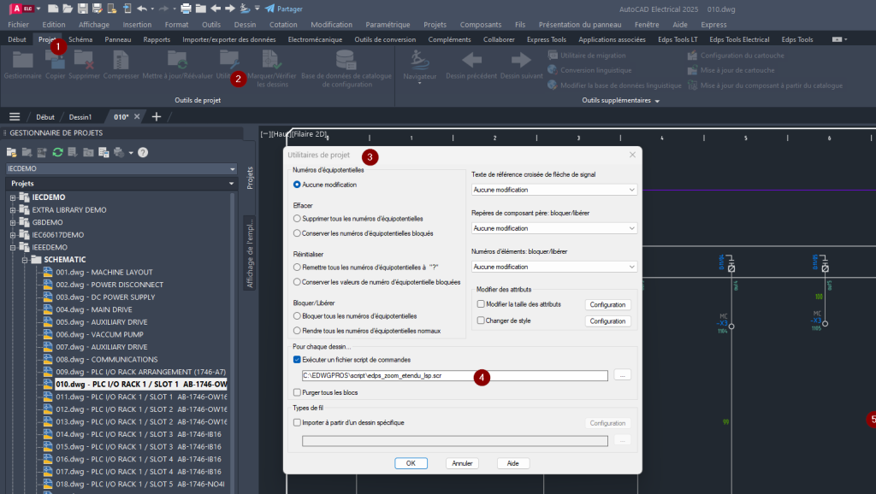This screenshot has height=494, width=876.
Task: Uncheck Exécuter un fichier script de commandes
Action: coord(298,360)
